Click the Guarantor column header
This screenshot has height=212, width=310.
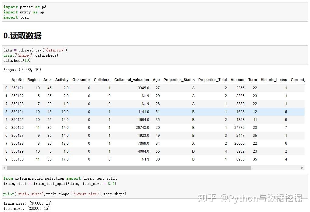pos(81,79)
